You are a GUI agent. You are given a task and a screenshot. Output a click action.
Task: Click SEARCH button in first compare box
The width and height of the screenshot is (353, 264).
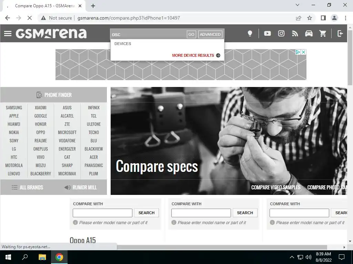(x=146, y=213)
